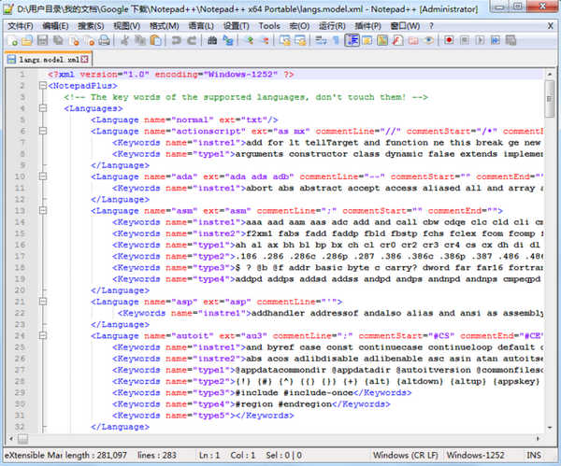Open the 编辑(E) menu

point(55,26)
